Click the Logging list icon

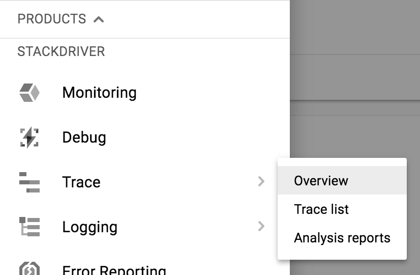click(x=29, y=227)
